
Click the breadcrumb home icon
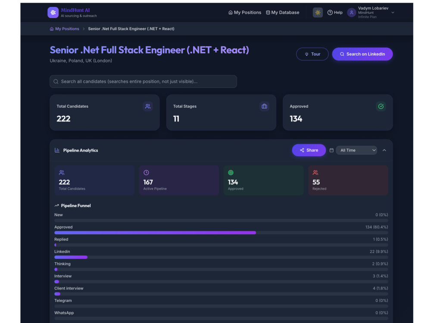pos(52,28)
